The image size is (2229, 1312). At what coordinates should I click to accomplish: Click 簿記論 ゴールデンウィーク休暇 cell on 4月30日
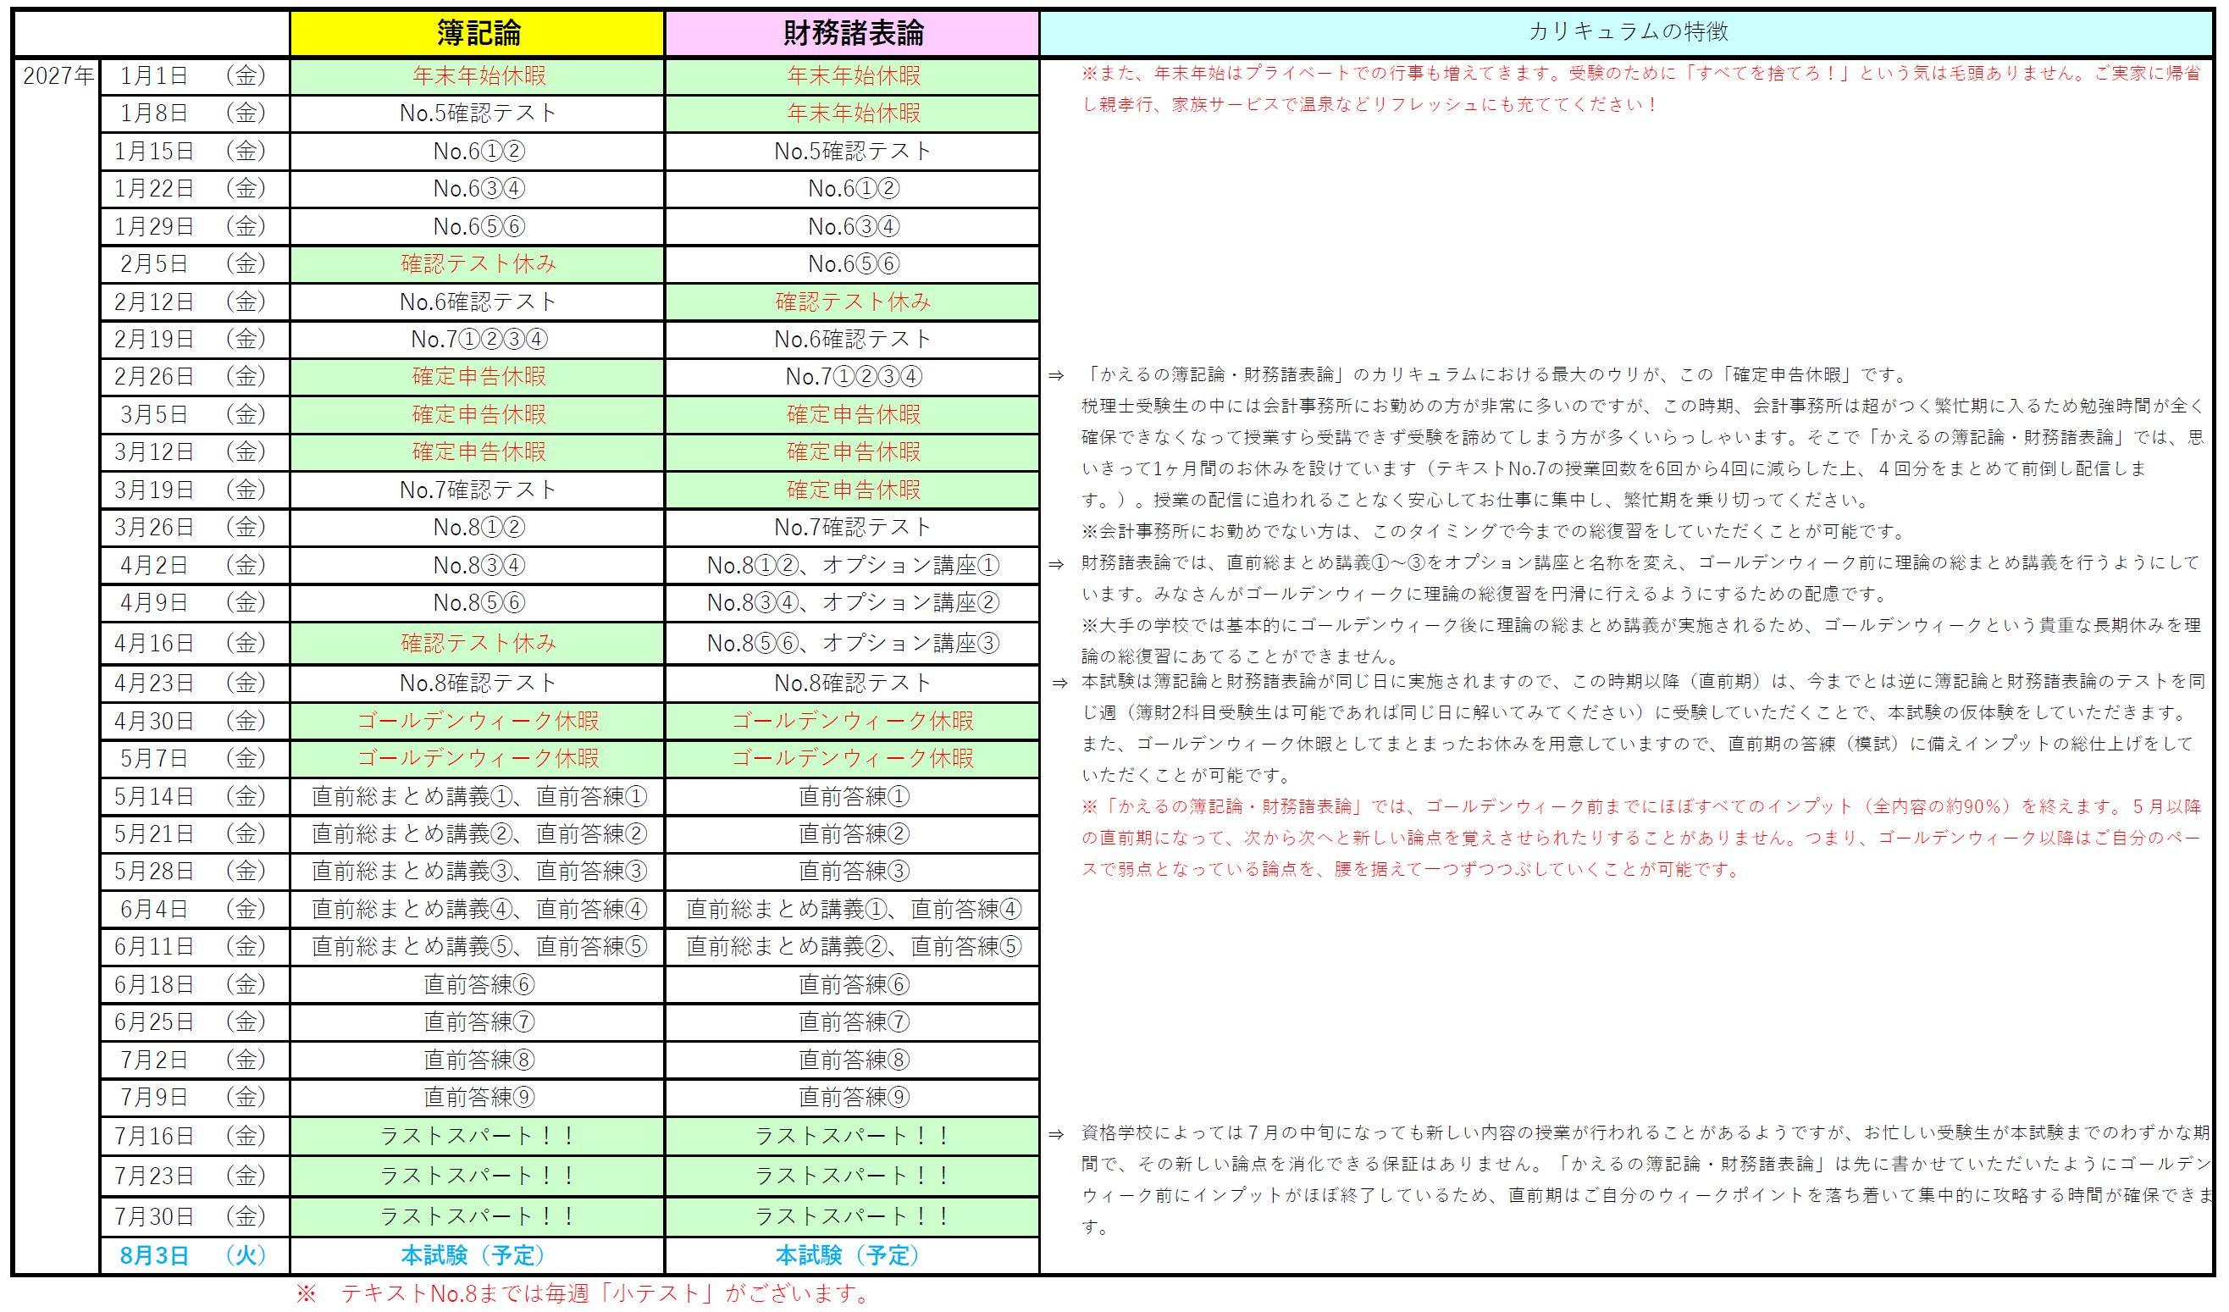478,721
